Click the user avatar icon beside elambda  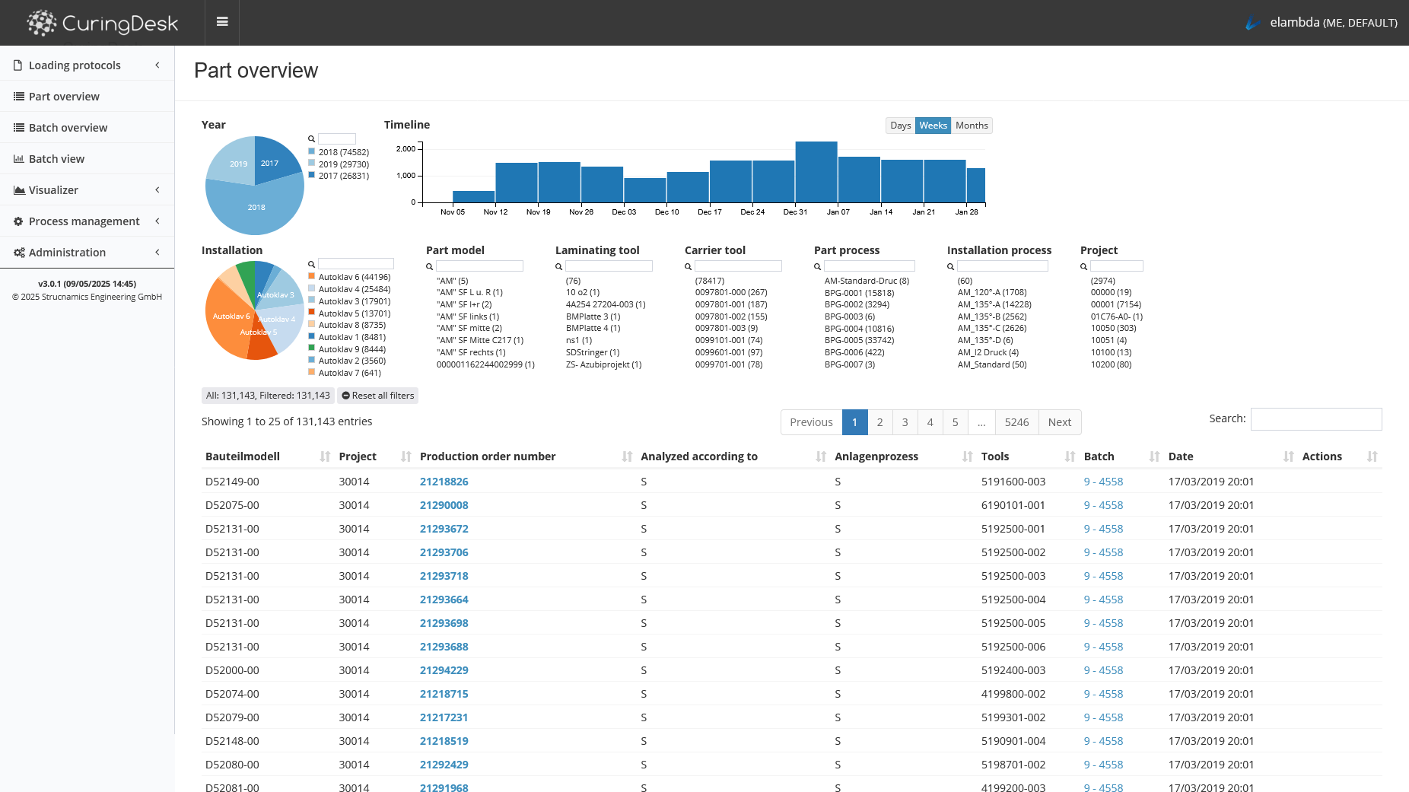(1252, 23)
